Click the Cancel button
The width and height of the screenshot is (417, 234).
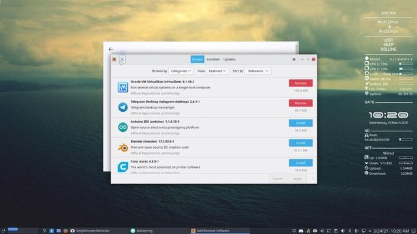278,179
